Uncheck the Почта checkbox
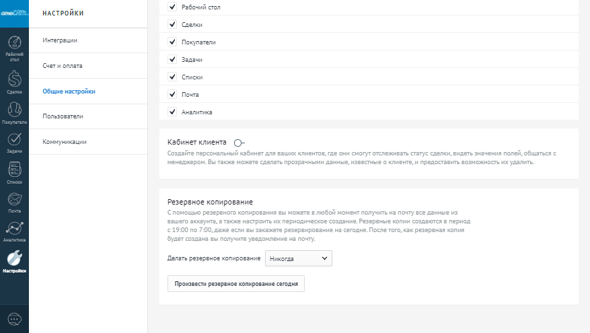This screenshot has width=590, height=333. click(x=172, y=94)
